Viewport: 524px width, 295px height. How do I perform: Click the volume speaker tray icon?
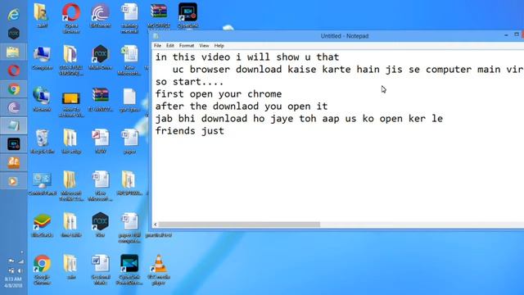tap(20, 270)
